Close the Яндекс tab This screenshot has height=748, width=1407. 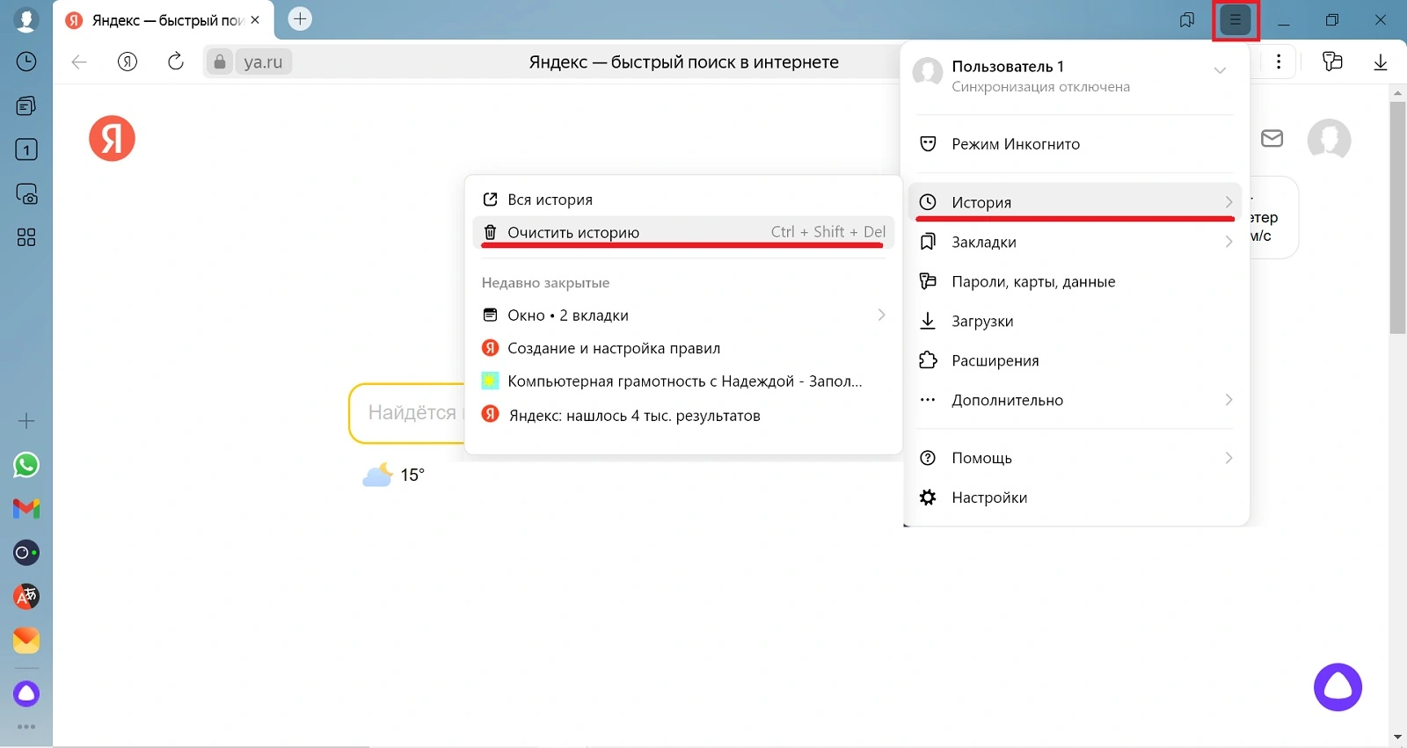[x=255, y=19]
